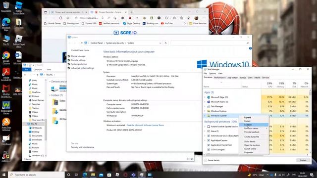Open the Other favorites folder
The image size is (317, 178).
click(198, 23)
